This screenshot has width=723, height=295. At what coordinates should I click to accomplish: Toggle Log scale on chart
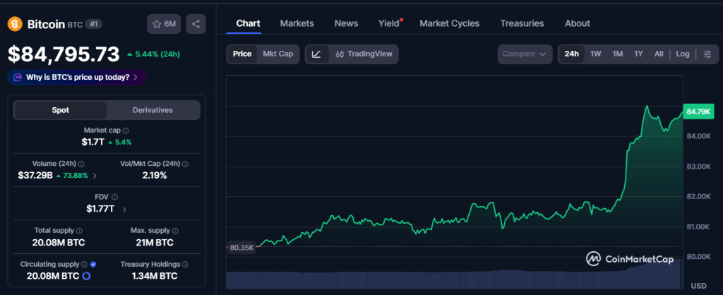(x=683, y=54)
